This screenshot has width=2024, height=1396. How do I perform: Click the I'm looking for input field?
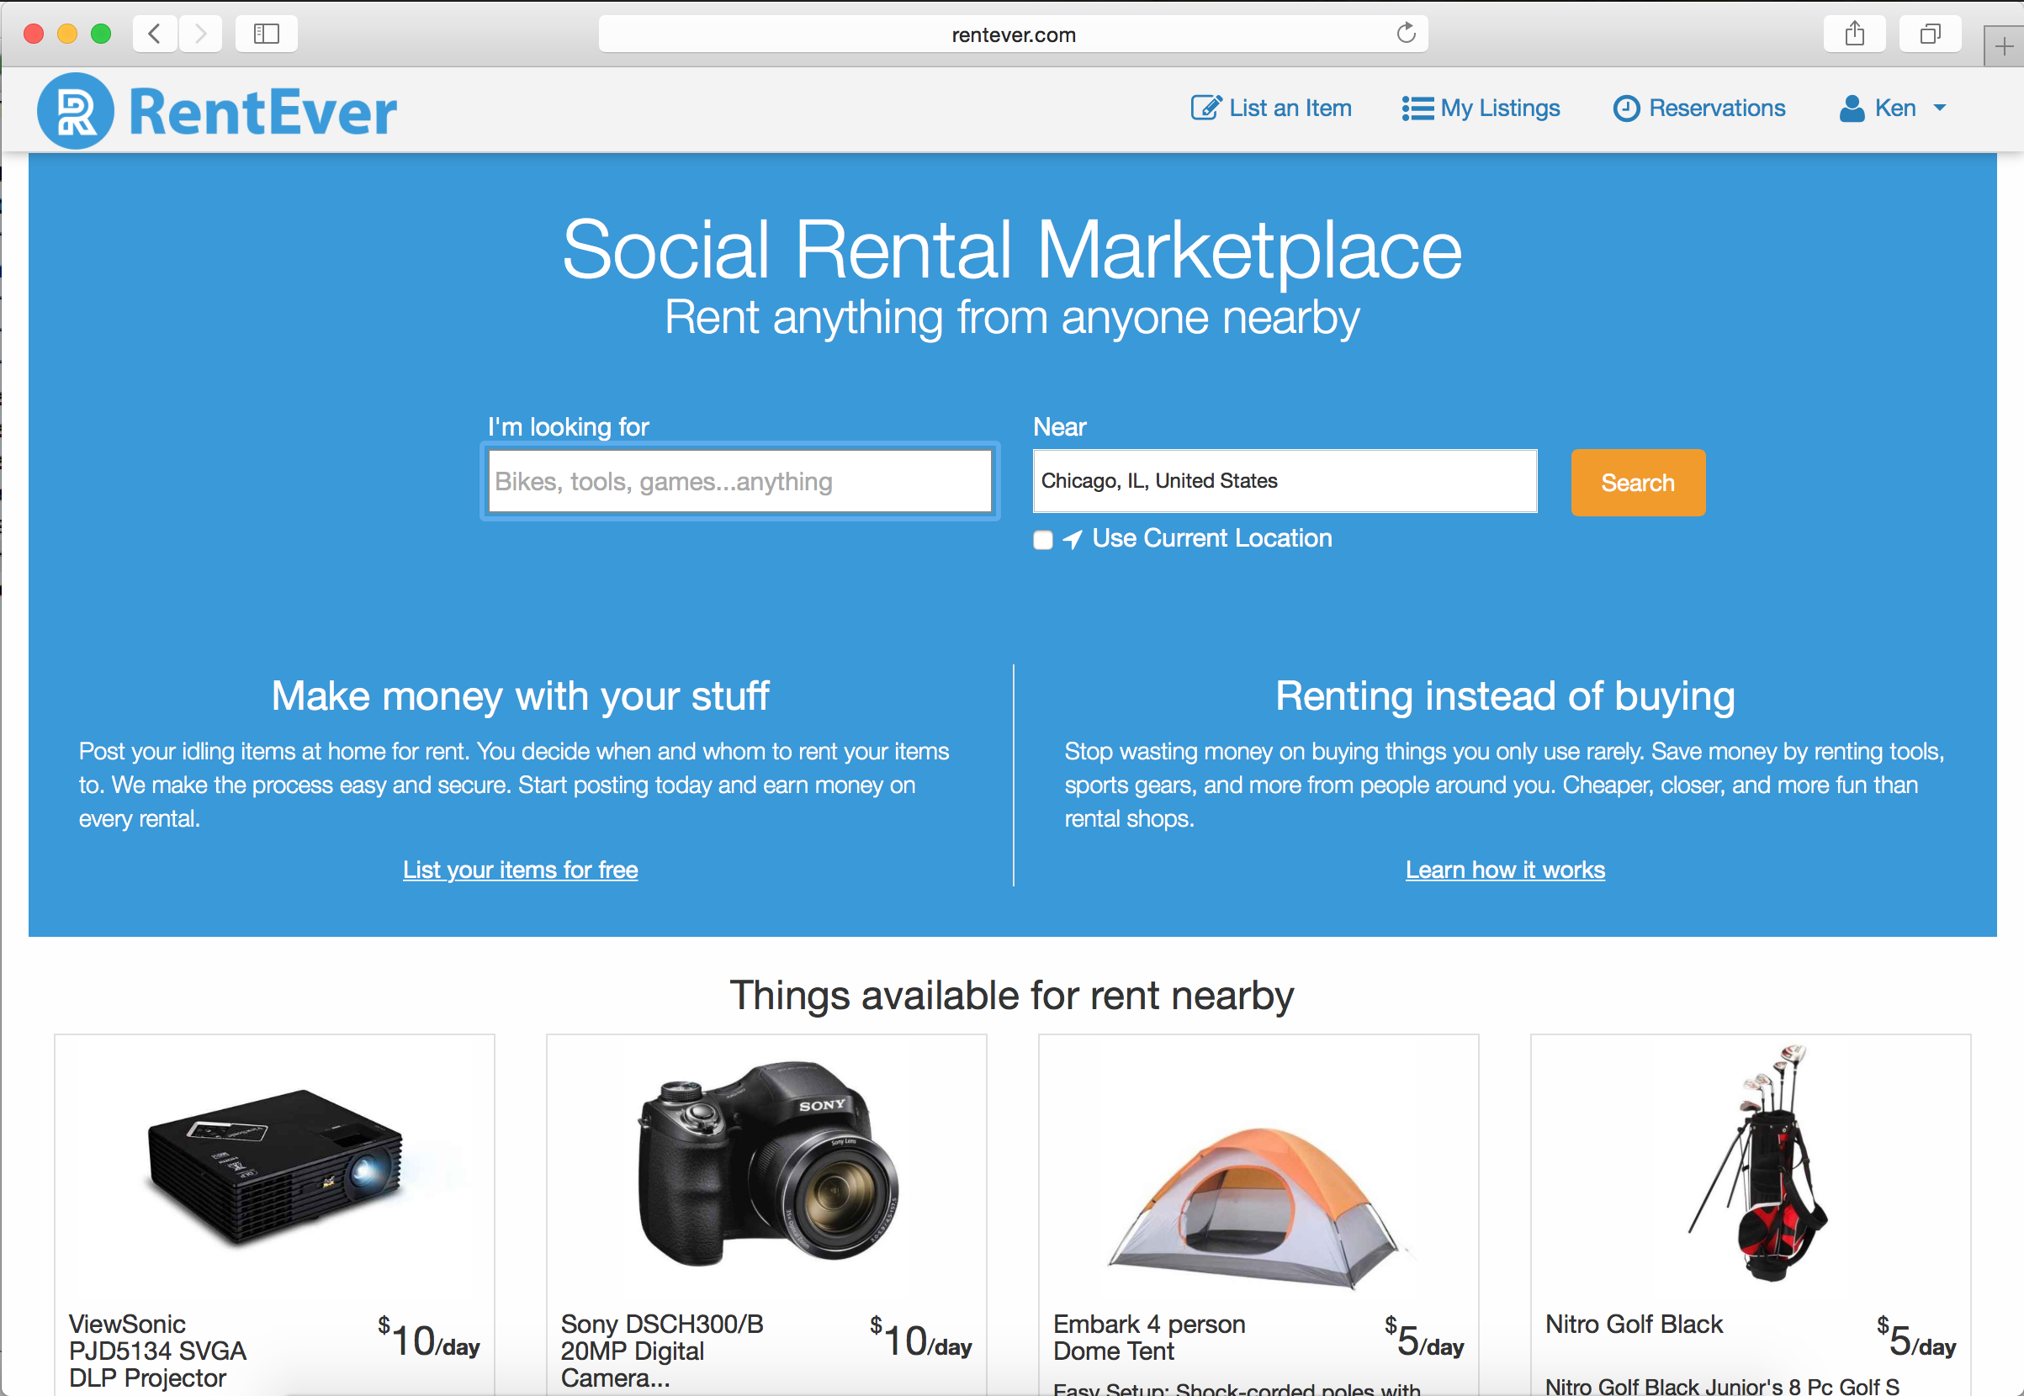[739, 481]
